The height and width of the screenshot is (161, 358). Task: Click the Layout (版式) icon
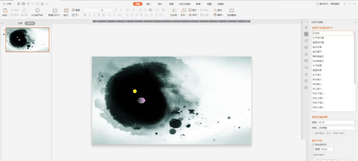coord(66,10)
